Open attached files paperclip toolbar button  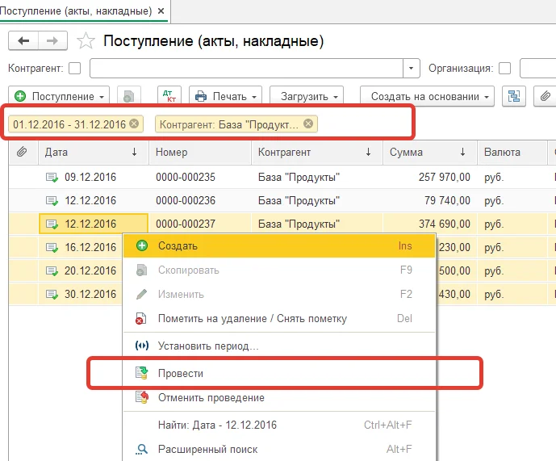tap(545, 96)
